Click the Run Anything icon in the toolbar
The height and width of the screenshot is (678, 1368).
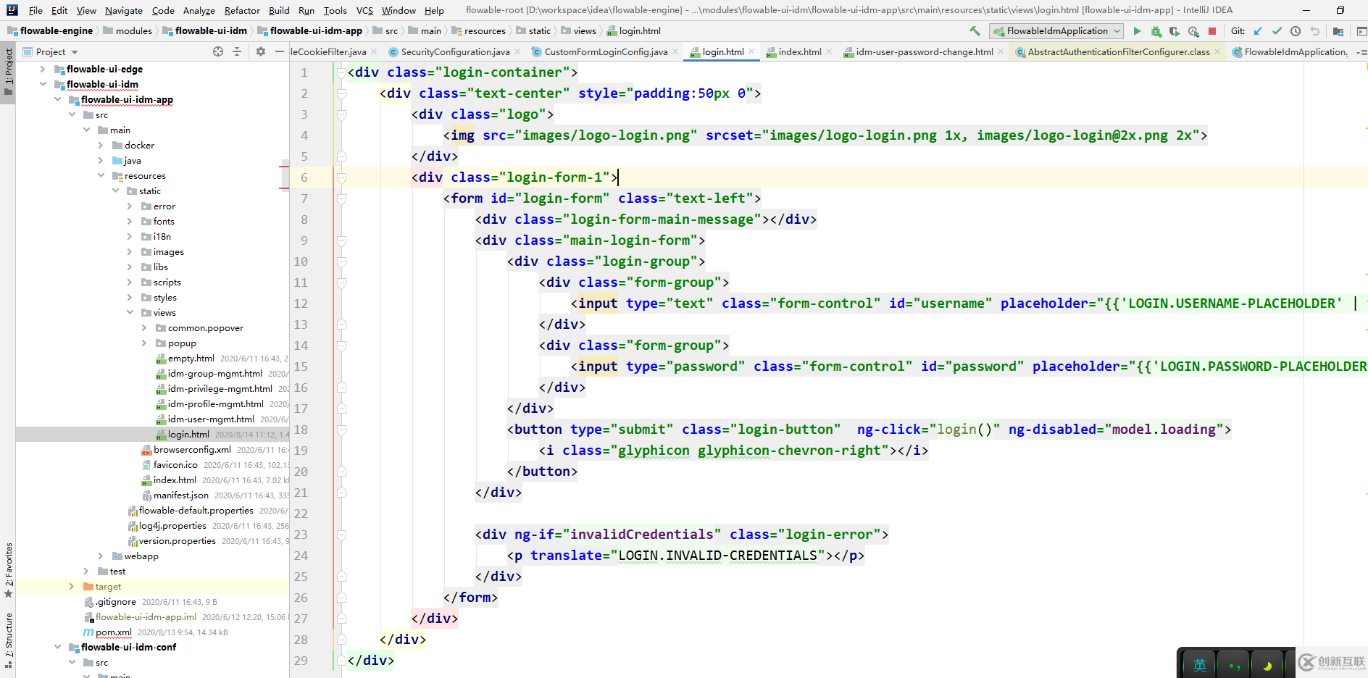[1361, 31]
